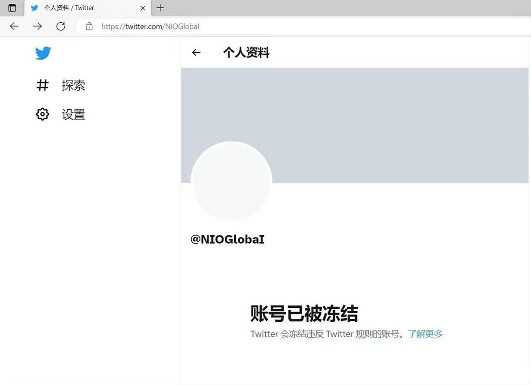Click the browser forward arrow
Image resolution: width=531 pixels, height=385 pixels.
pyautogui.click(x=37, y=26)
